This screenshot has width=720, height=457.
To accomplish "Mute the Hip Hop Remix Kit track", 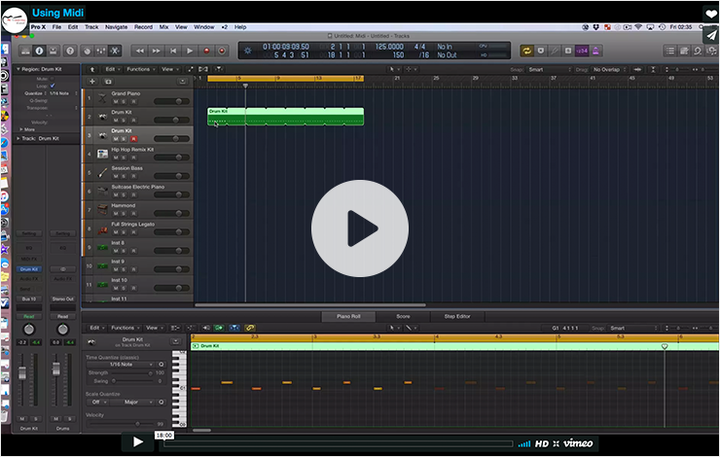I will pyautogui.click(x=116, y=158).
